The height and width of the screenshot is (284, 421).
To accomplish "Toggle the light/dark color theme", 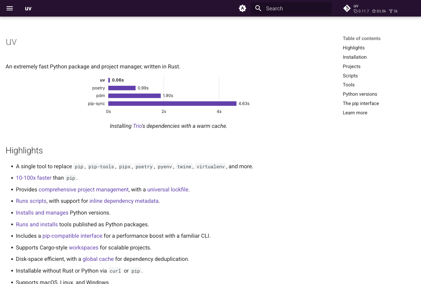I will tap(242, 8).
